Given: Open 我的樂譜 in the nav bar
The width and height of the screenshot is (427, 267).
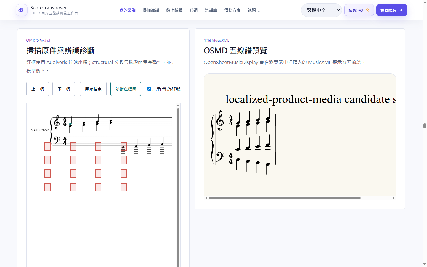Looking at the screenshot, I should [128, 10].
